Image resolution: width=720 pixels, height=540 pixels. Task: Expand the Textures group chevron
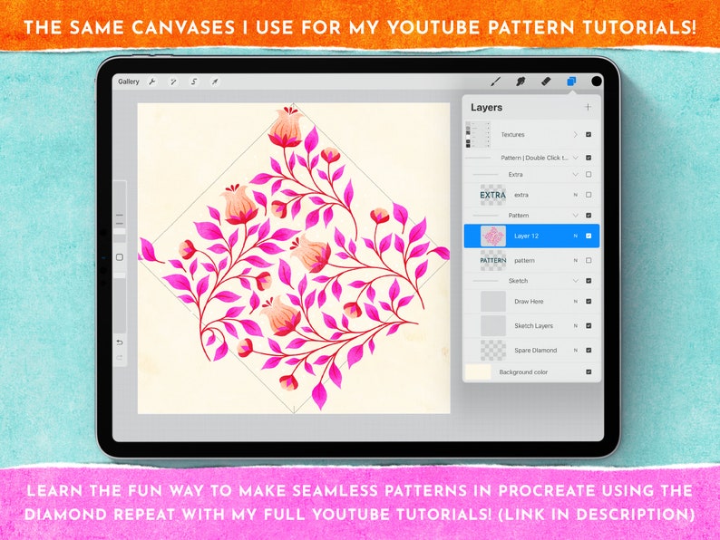[575, 134]
